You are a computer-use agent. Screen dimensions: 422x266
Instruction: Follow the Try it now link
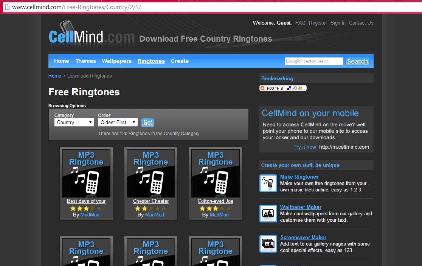point(305,147)
